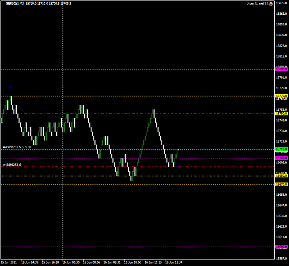
Task: Click the 15815.0 price scale label
Action: click(282, 56)
